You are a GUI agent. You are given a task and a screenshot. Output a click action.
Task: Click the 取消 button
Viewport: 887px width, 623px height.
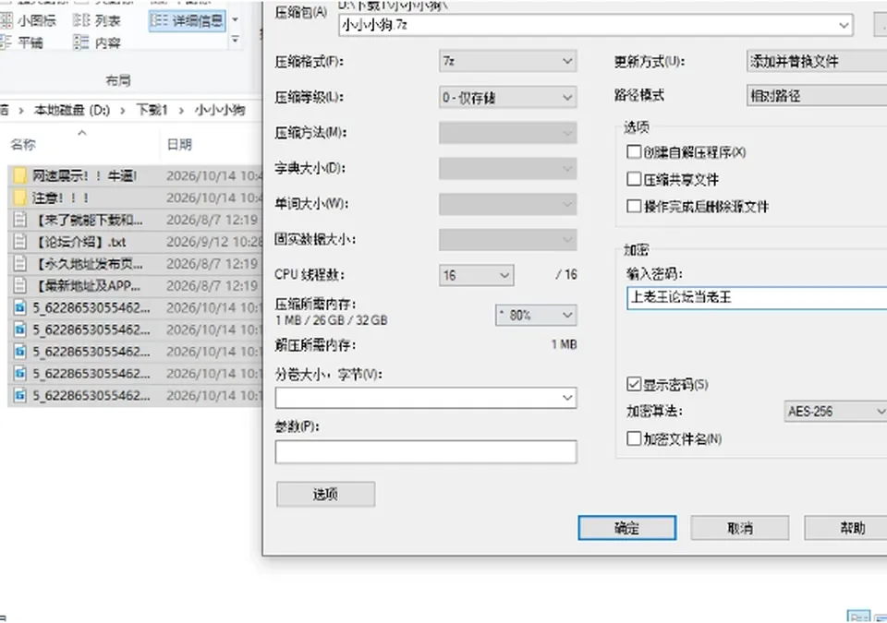click(x=740, y=527)
